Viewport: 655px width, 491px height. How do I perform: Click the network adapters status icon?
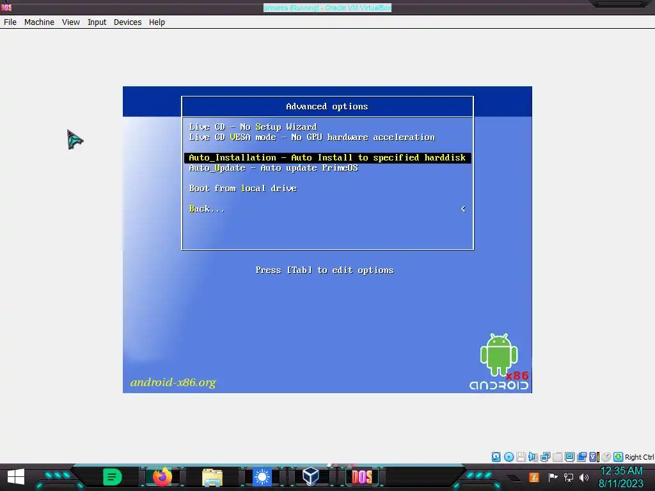tap(545, 456)
